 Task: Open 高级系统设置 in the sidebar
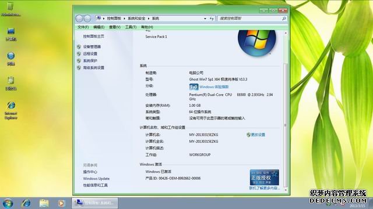(93, 68)
